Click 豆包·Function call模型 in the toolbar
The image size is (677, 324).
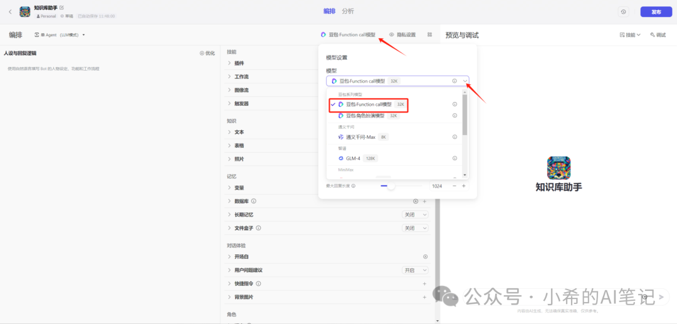pos(348,35)
